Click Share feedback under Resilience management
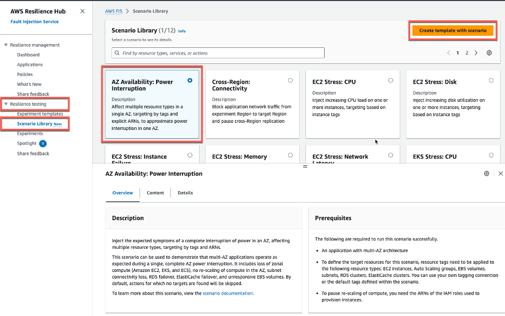The image size is (505, 316). (33, 94)
